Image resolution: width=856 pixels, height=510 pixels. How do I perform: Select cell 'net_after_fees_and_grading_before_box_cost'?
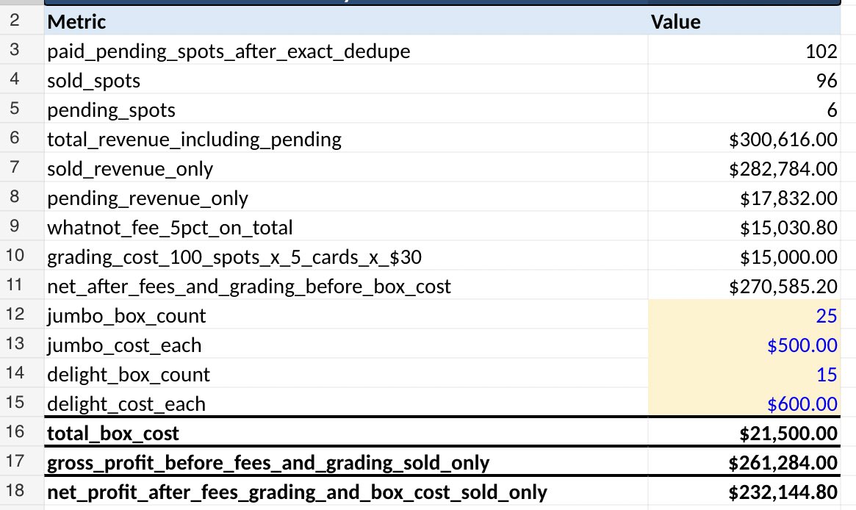[x=346, y=286]
